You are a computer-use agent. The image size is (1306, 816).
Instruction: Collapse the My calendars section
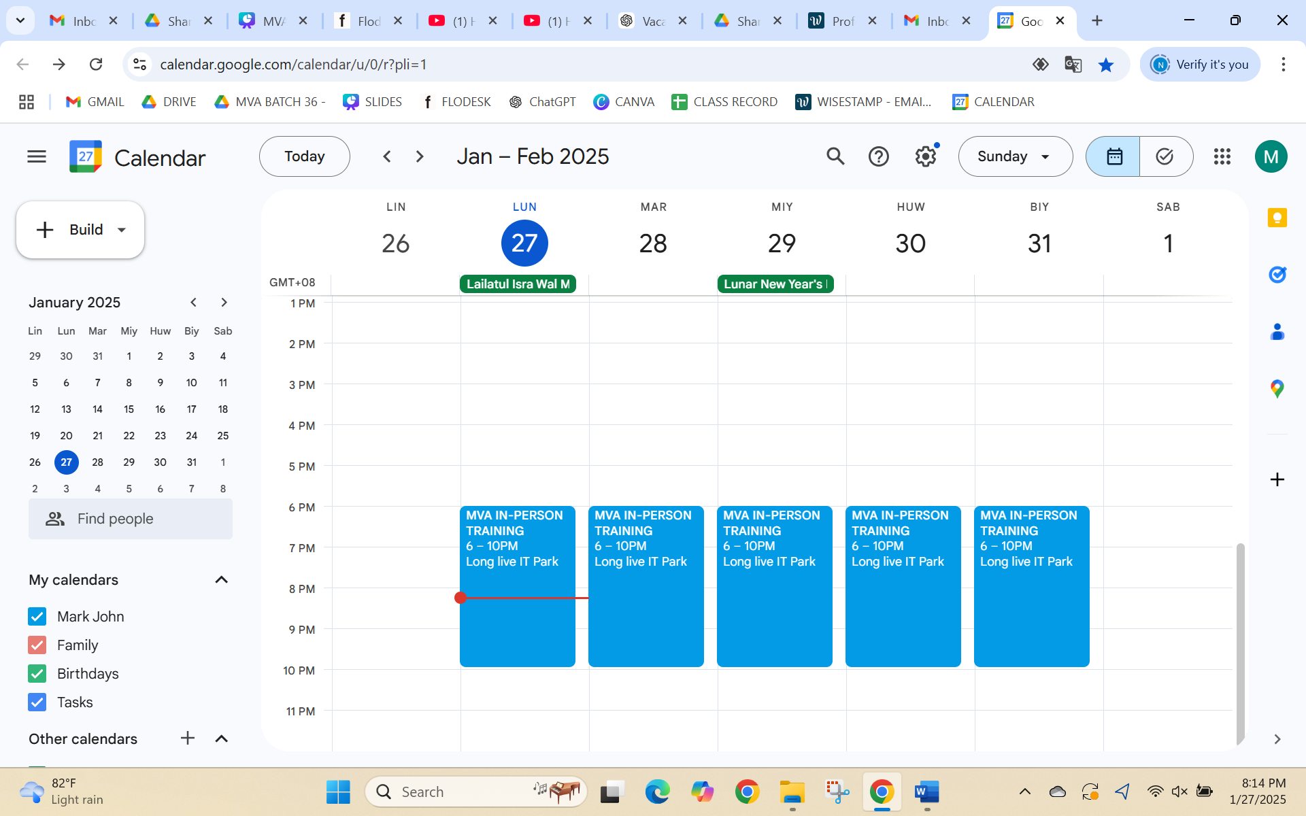(221, 579)
